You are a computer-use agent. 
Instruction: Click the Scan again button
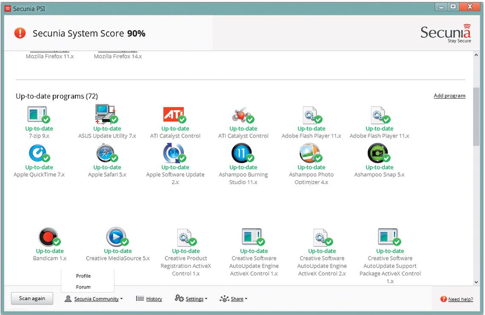tap(32, 298)
